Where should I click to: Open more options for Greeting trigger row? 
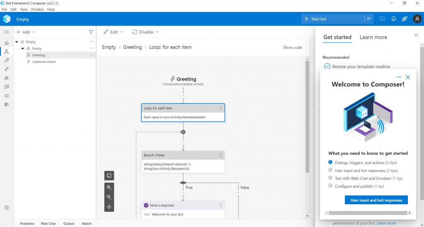click(92, 55)
